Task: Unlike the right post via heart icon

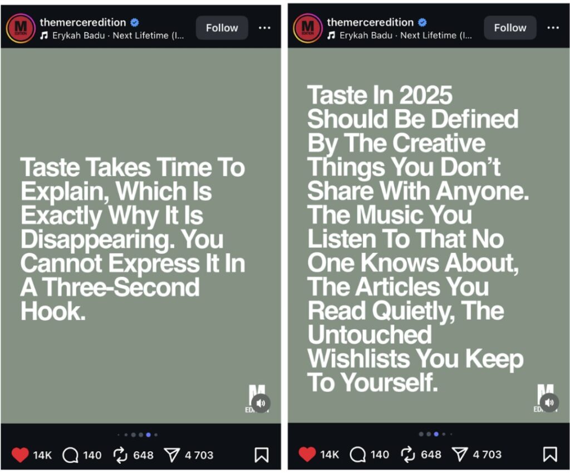Action: pyautogui.click(x=307, y=455)
